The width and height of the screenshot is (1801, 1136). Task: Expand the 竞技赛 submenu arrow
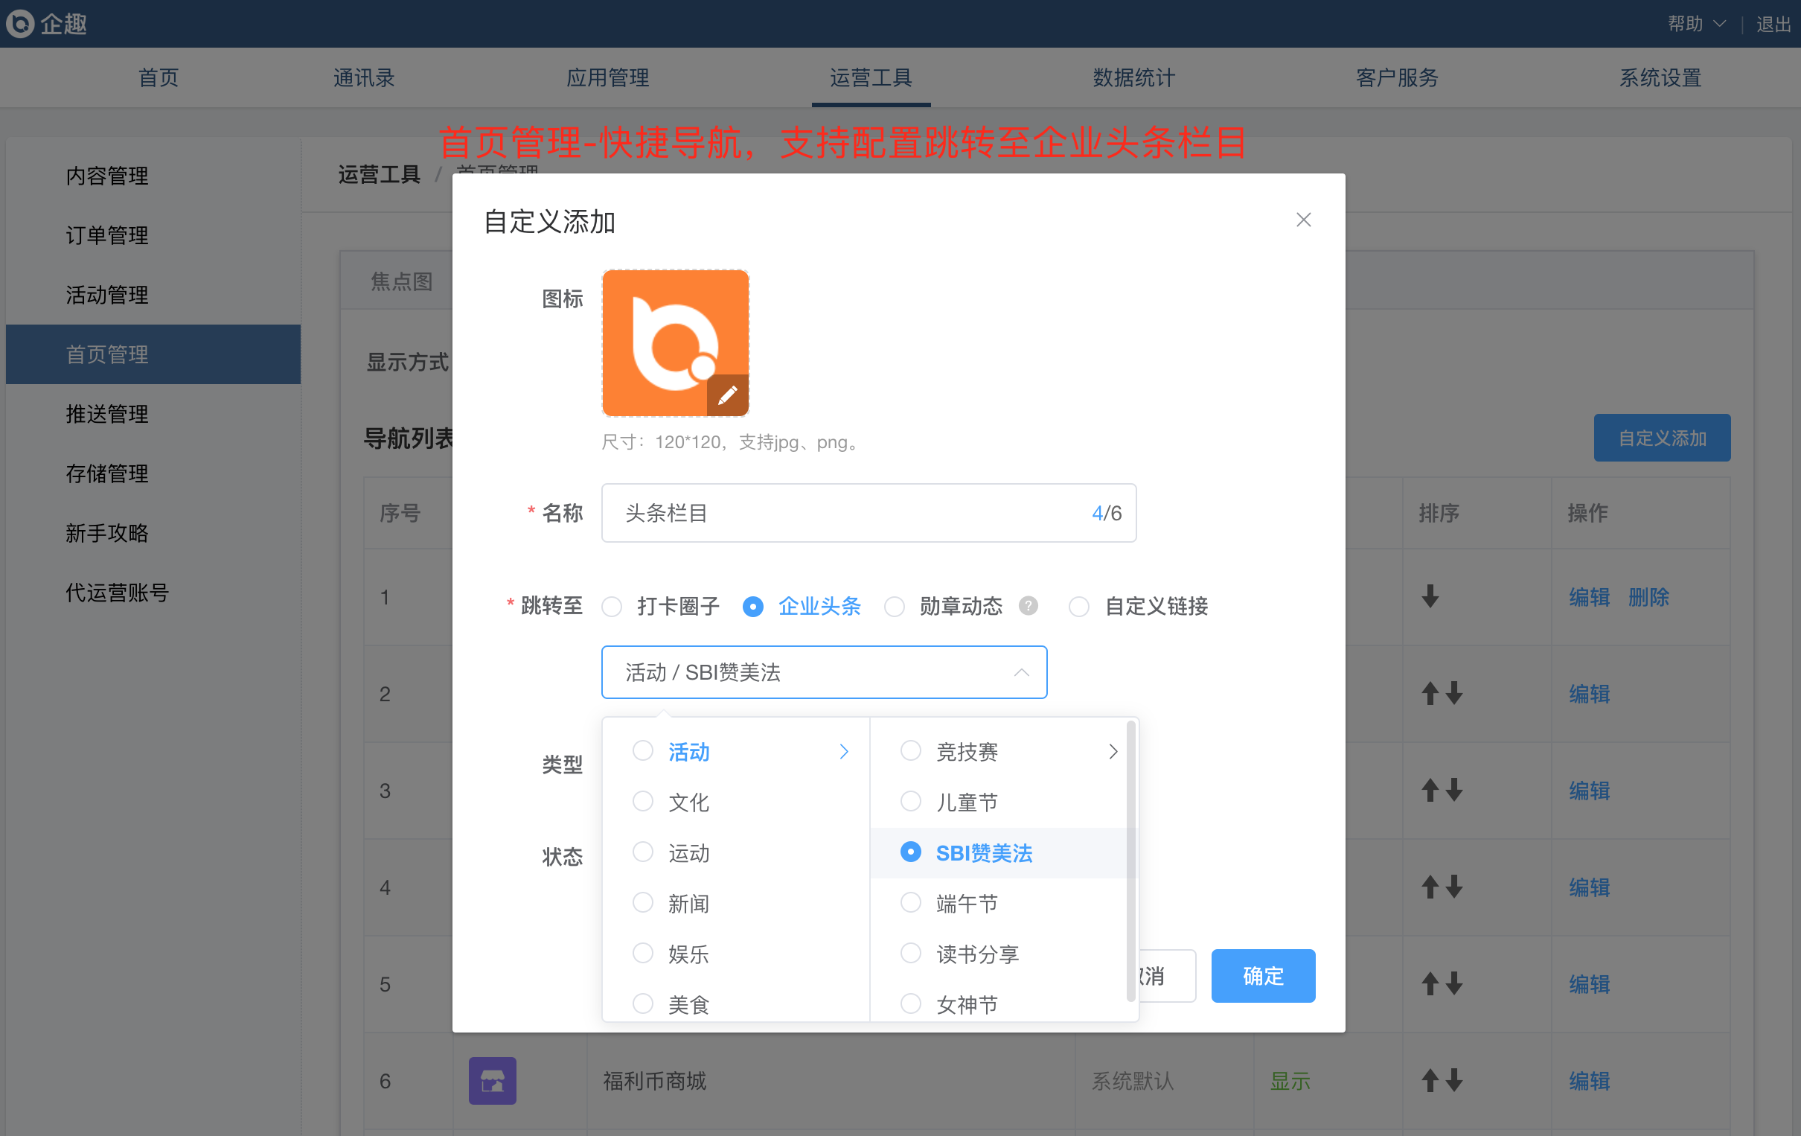[1112, 751]
